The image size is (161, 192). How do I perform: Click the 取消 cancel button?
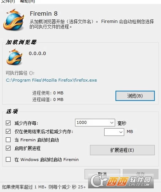pos(102,174)
